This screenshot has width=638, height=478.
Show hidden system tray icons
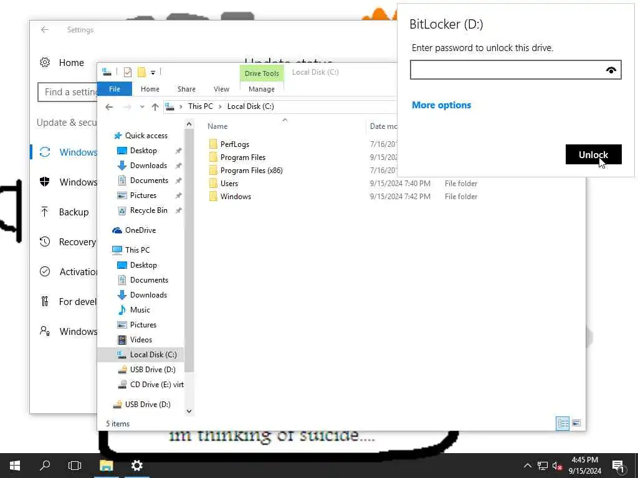pyautogui.click(x=527, y=466)
